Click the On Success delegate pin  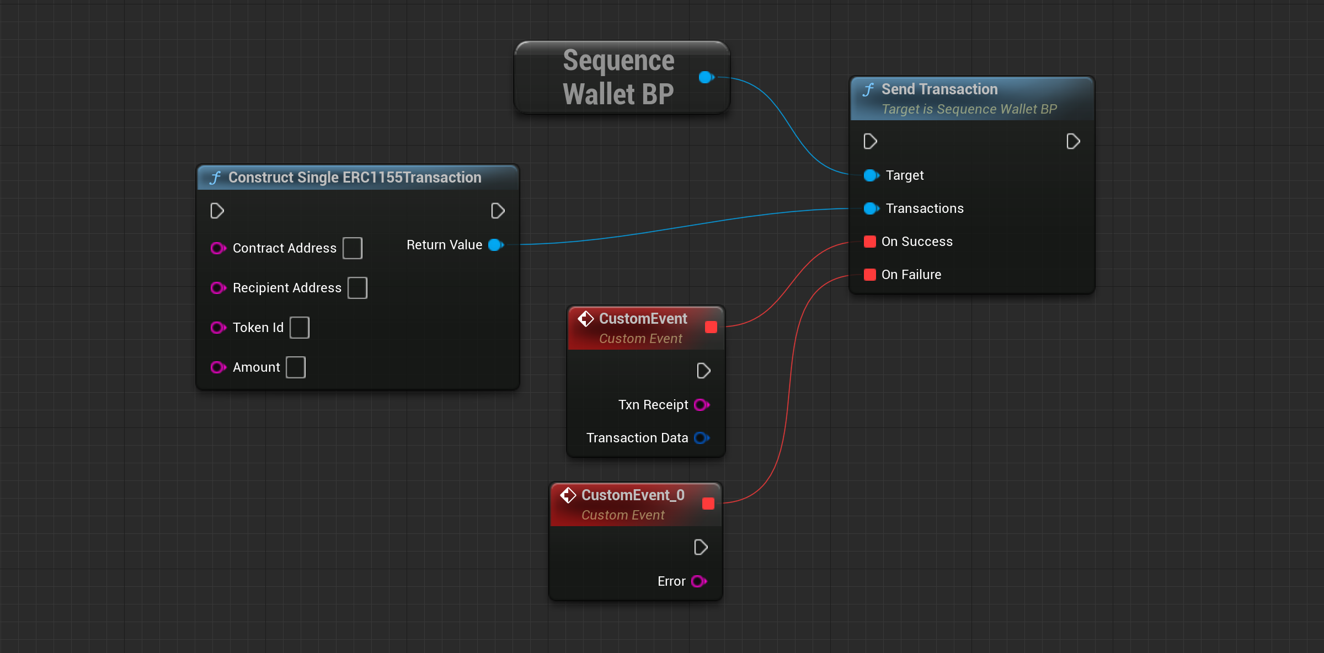tap(870, 242)
